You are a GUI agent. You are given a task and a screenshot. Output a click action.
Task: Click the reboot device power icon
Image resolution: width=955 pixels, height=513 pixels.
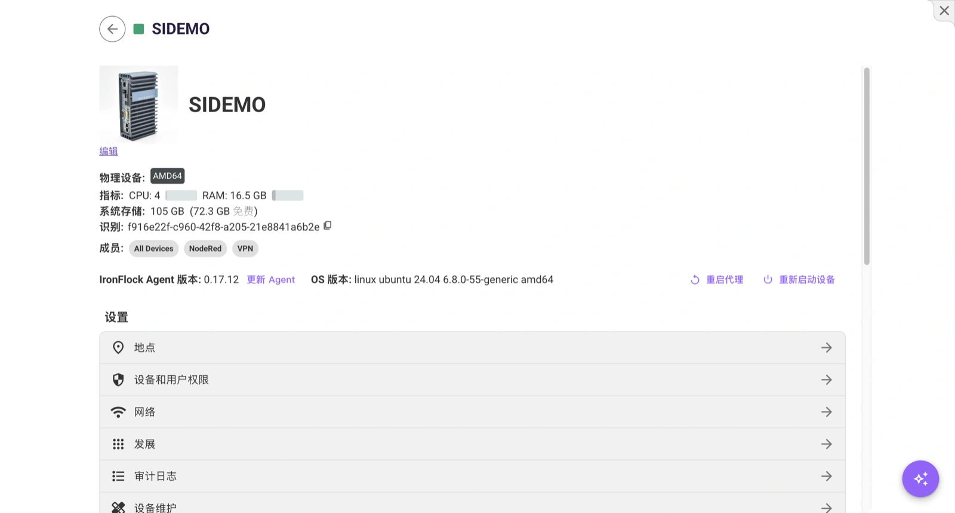tap(768, 279)
